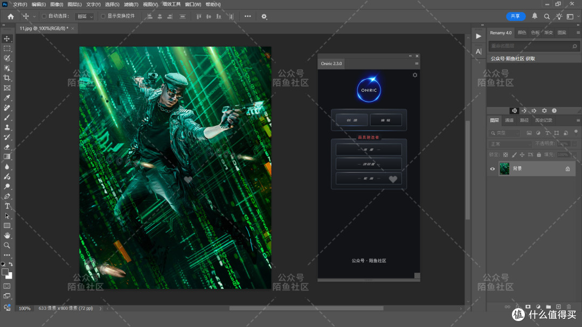
Task: Enable the 自动选择 checkbox
Action: (44, 16)
